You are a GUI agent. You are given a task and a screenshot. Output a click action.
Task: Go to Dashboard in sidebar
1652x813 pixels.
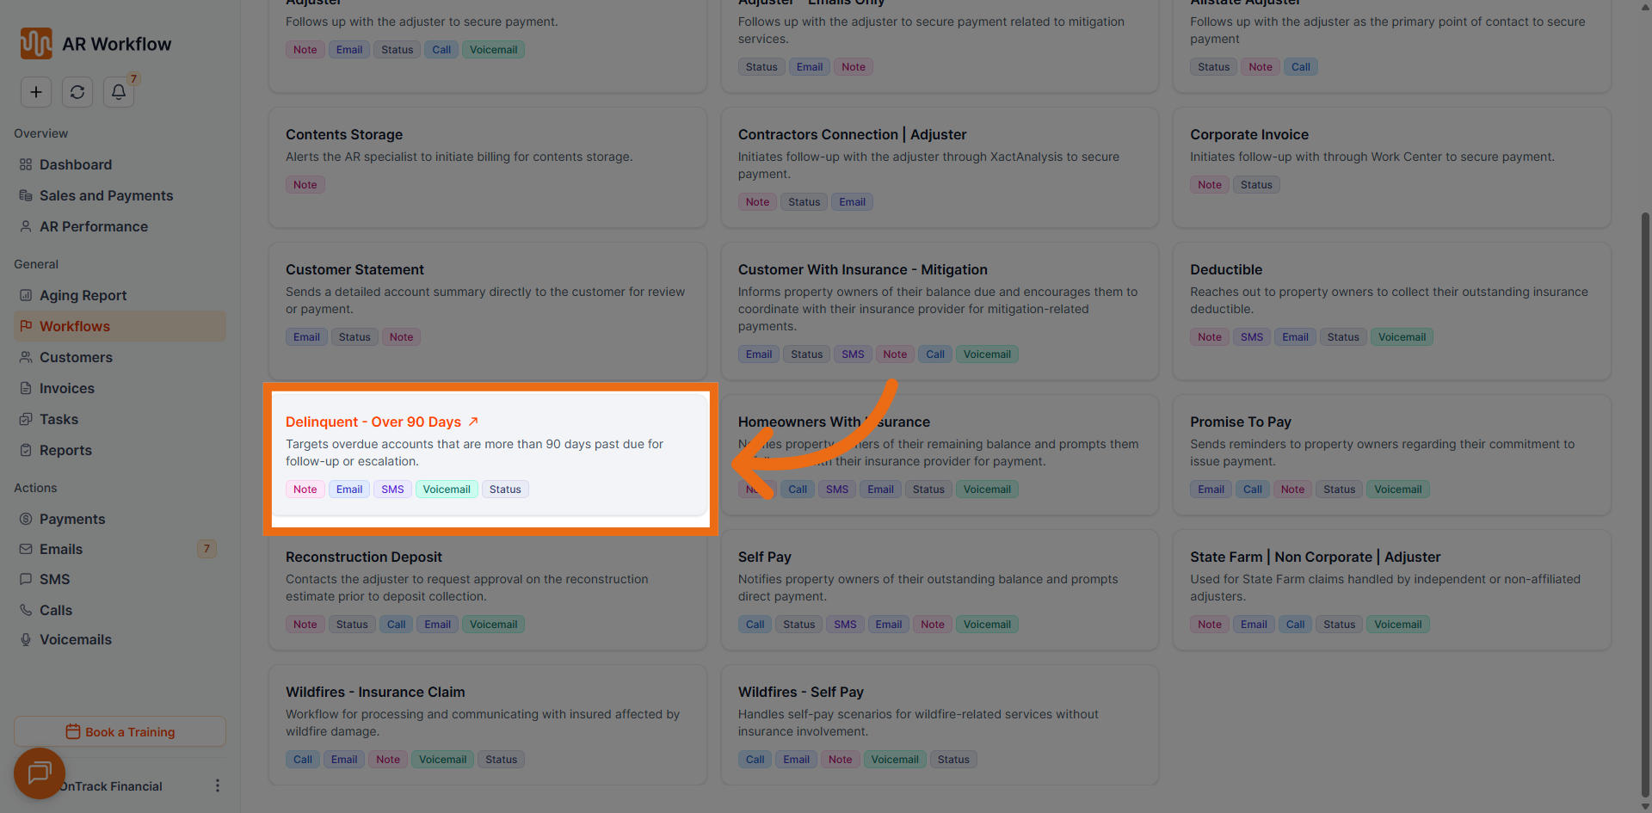coord(76,164)
